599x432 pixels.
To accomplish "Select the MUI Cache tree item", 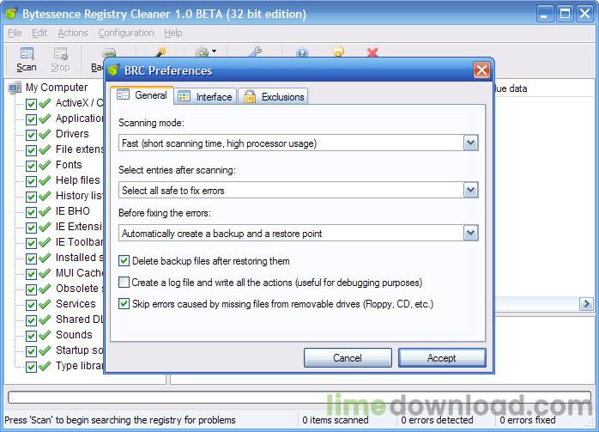I will pyautogui.click(x=79, y=273).
